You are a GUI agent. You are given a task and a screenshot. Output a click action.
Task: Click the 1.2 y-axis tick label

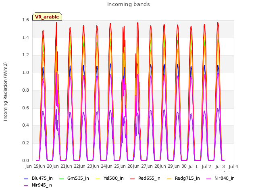click(x=25, y=55)
